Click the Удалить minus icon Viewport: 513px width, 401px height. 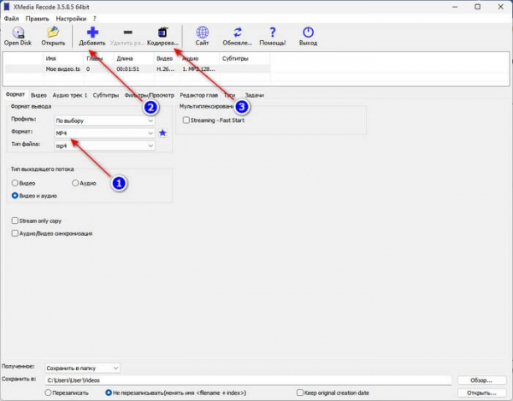tap(127, 32)
